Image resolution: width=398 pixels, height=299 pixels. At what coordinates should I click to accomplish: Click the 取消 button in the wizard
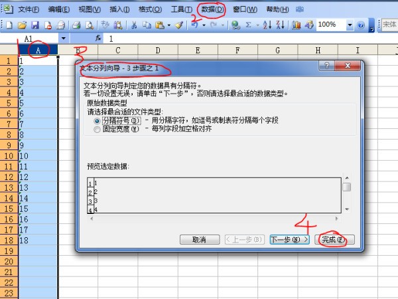pyautogui.click(x=200, y=239)
